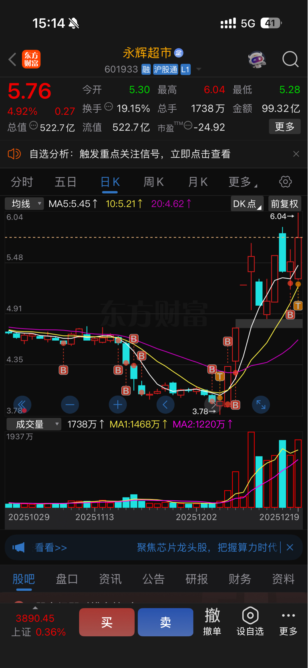Move chart left with single arrow

[x=165, y=404]
